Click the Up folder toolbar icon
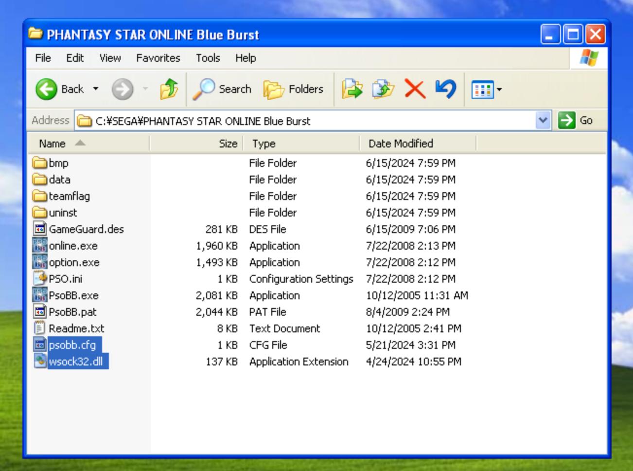This screenshot has width=633, height=471. point(169,89)
